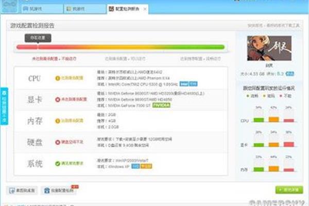The image size is (309, 206).
Task: Click the local memory 2.0GB line
Action: pyautogui.click(x=108, y=127)
